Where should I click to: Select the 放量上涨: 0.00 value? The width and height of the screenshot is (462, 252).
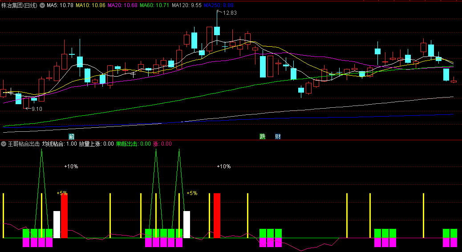[96, 144]
